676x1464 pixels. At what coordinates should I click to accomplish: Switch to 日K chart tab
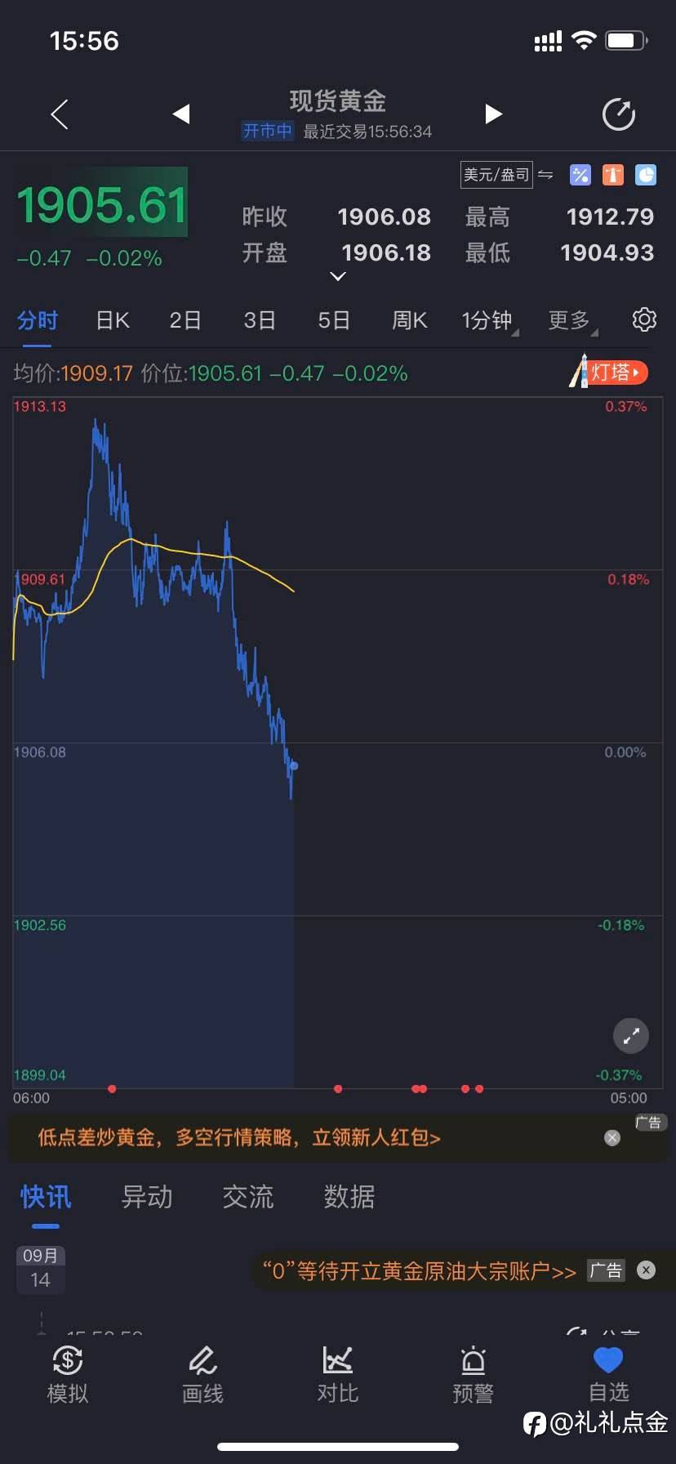coord(113,320)
